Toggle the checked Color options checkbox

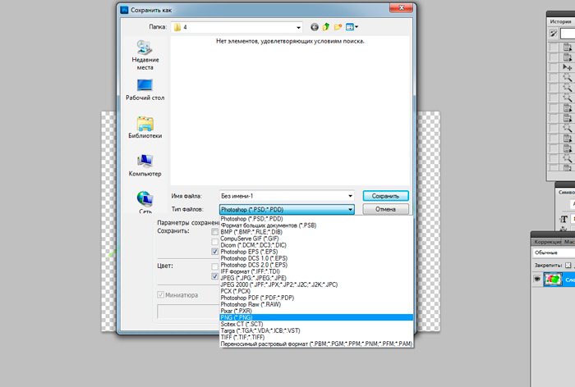214,277
